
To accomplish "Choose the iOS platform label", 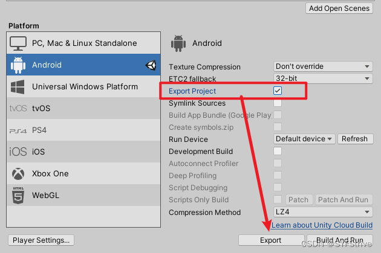I will (x=38, y=152).
